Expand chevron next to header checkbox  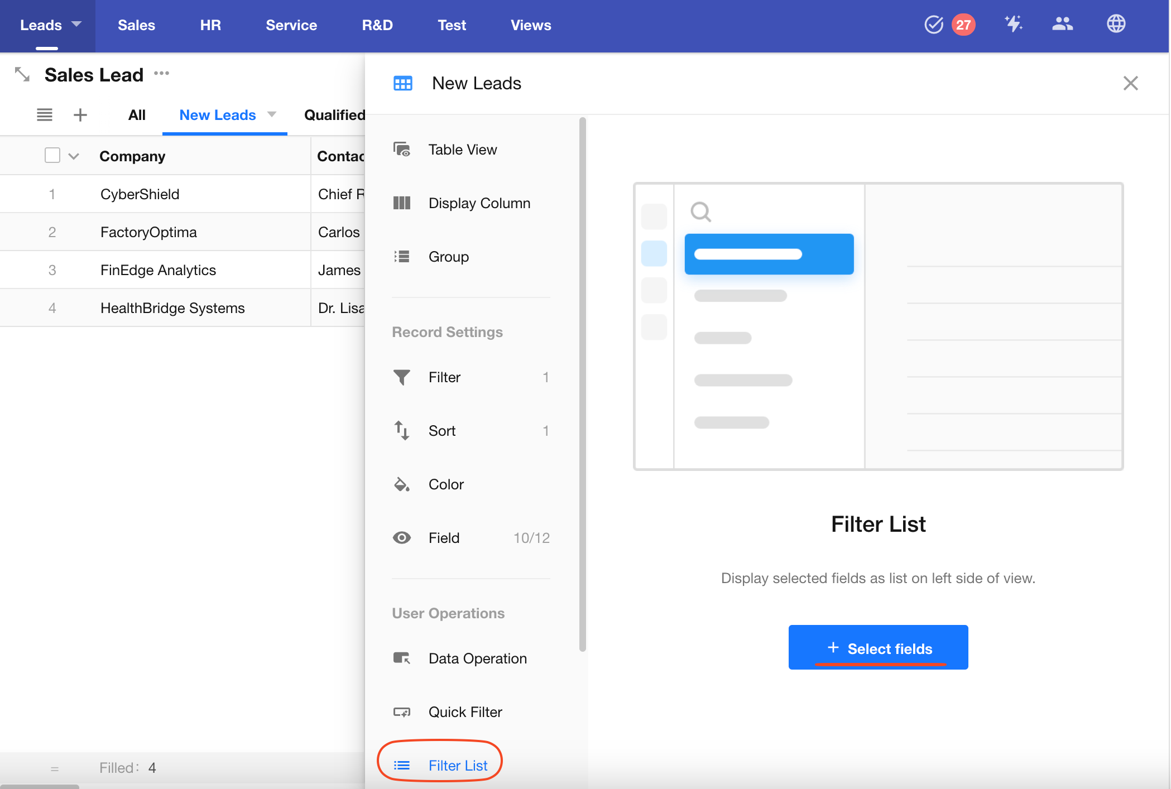pyautogui.click(x=74, y=156)
